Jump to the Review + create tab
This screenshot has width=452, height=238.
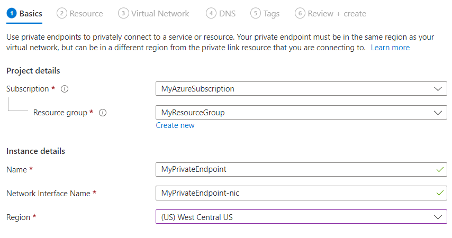click(x=336, y=14)
